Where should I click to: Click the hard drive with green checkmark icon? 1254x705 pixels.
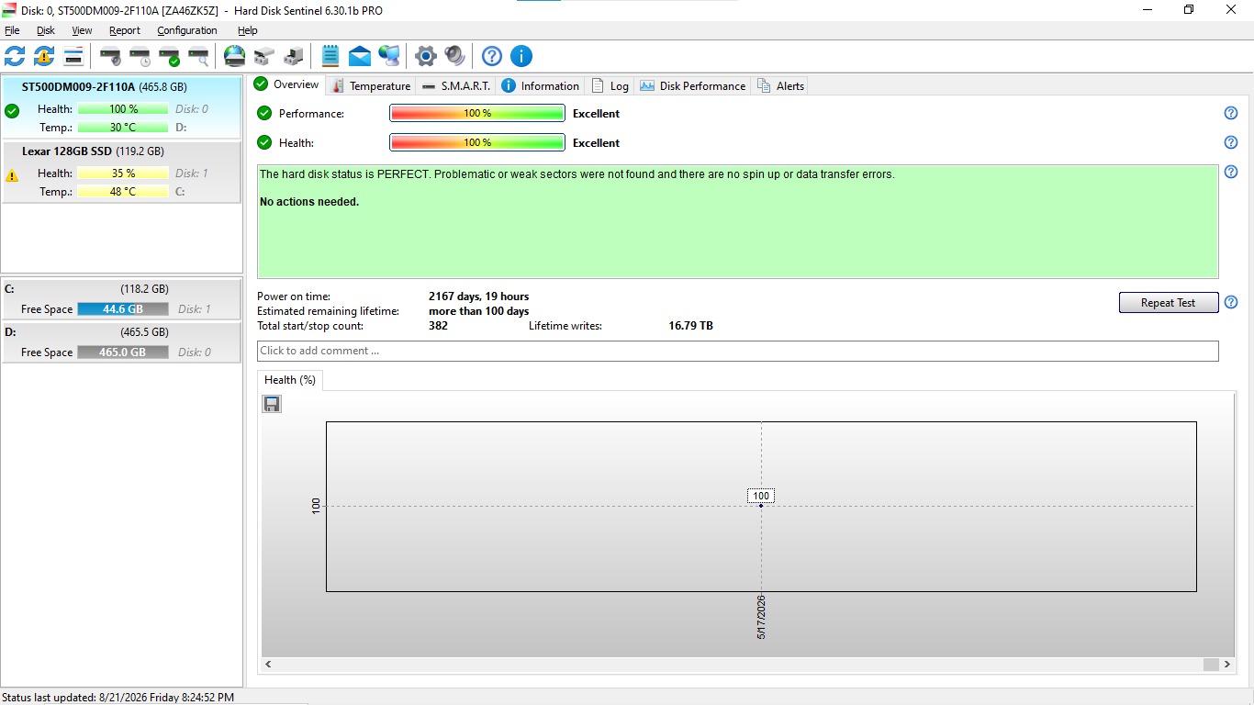(169, 56)
